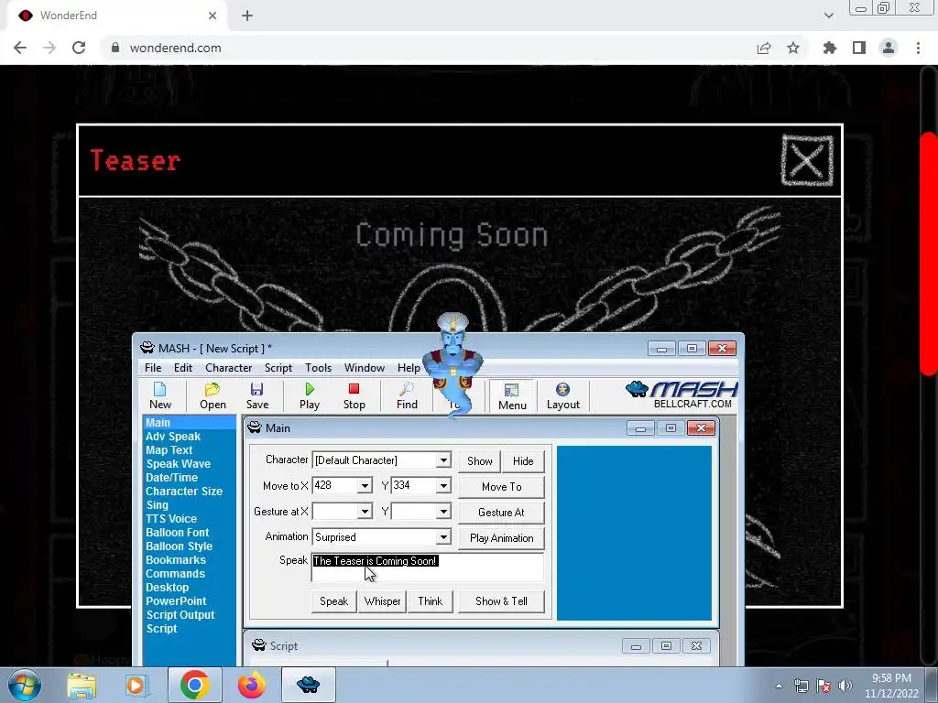Play the script with the green Play icon
Image resolution: width=938 pixels, height=703 pixels.
310,395
